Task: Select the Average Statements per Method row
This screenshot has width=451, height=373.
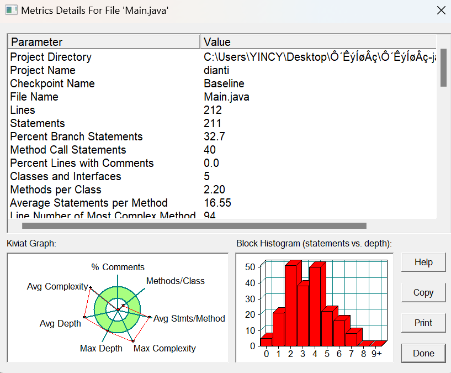Action: point(222,203)
